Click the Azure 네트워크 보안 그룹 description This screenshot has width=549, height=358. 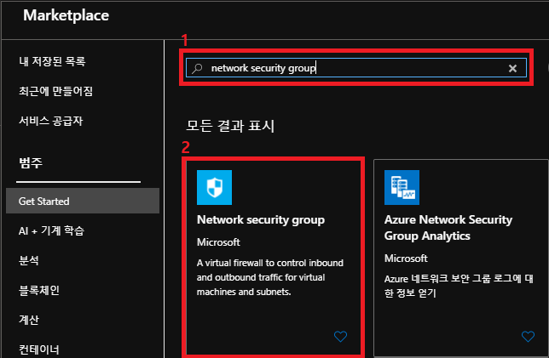[x=459, y=286]
